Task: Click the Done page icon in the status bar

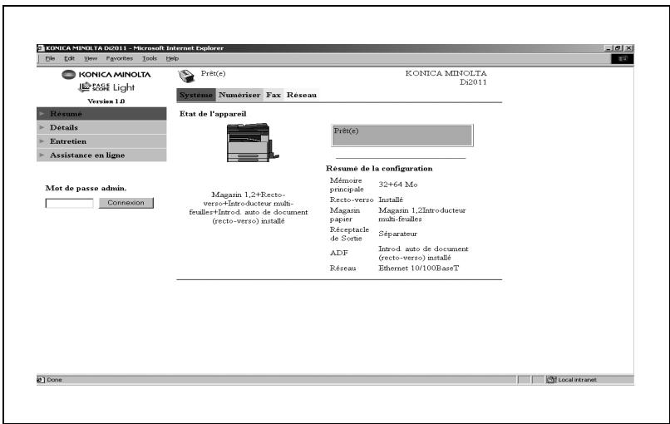Action: pos(41,380)
